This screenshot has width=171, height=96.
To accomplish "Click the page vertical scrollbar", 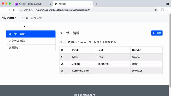I will click(170, 51).
